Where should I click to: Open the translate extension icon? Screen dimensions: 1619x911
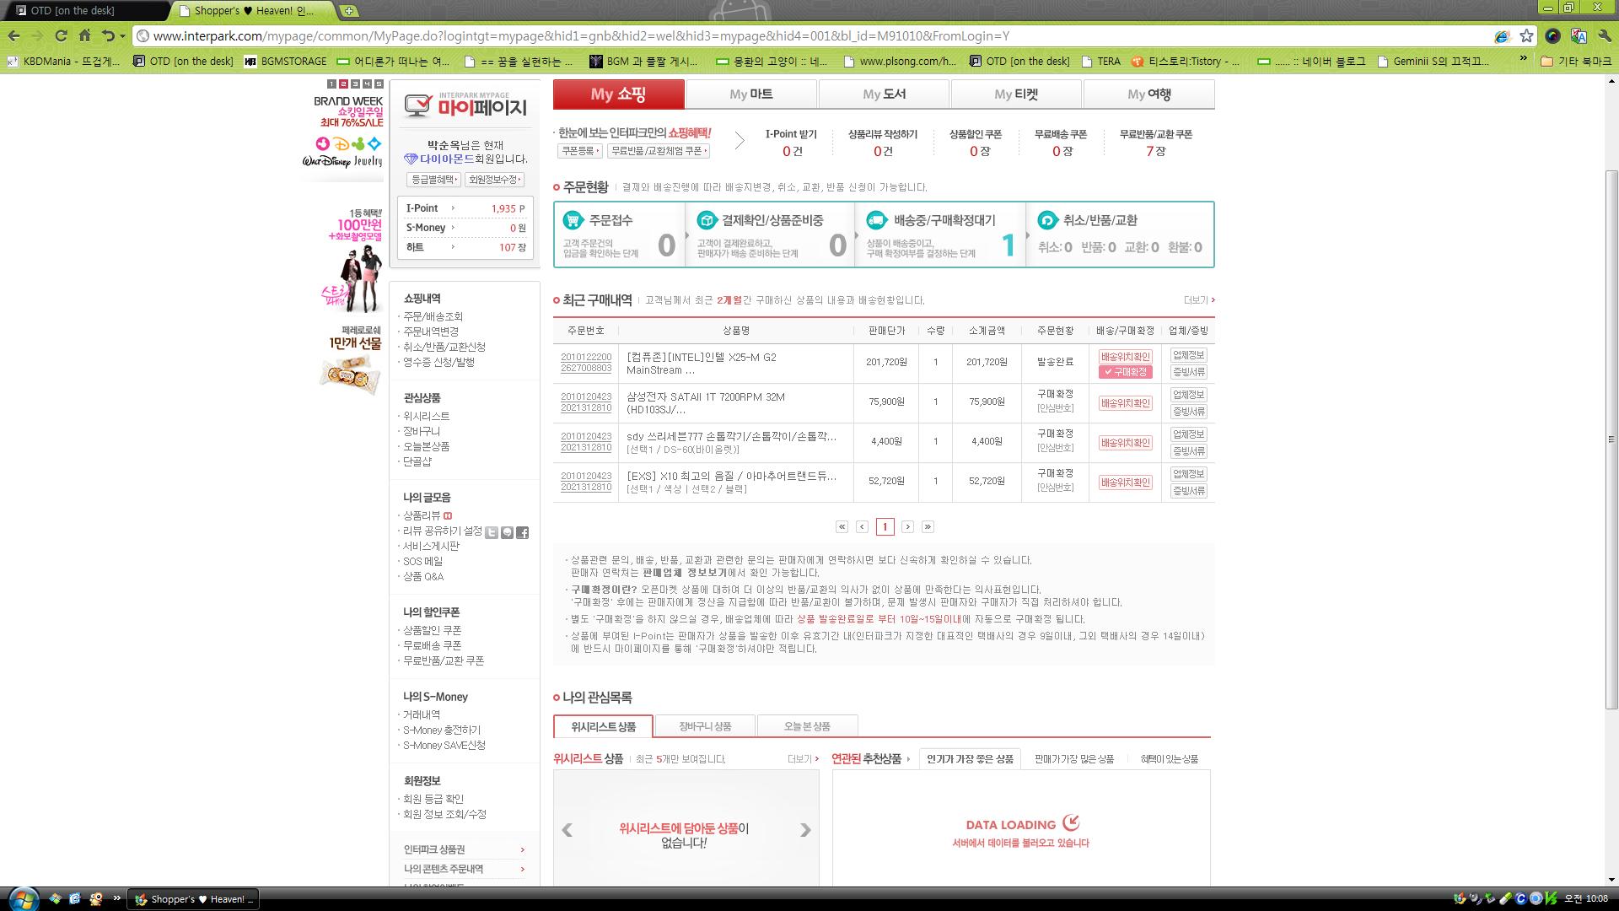click(1579, 35)
